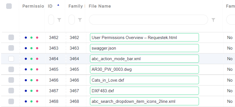Image resolution: width=235 pixels, height=107 pixels.
Task: Click ID cell 3463
Action: point(54,48)
